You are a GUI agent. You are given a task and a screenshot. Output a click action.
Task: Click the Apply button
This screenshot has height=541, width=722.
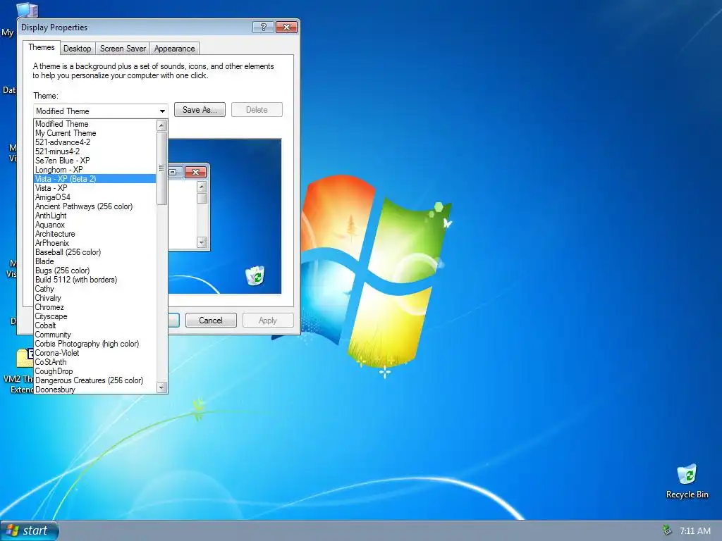268,321
